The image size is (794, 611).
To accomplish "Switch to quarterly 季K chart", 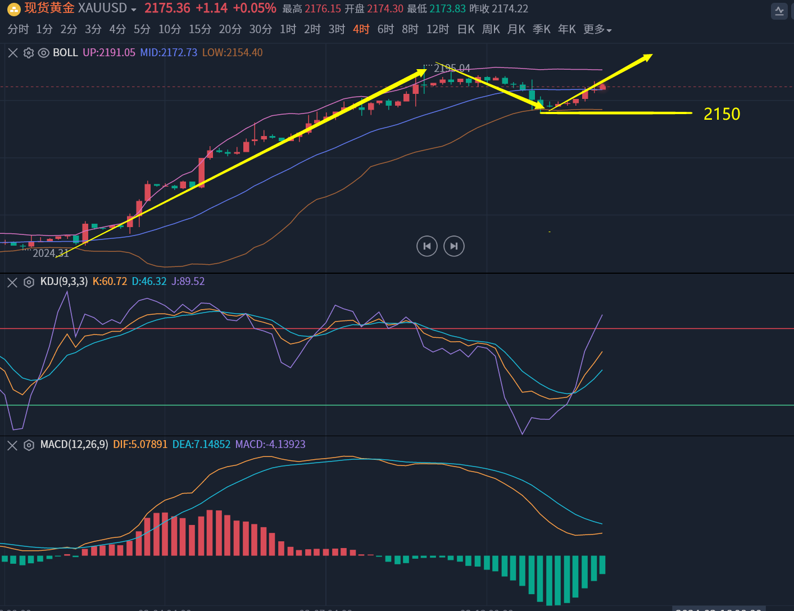I will coord(542,29).
